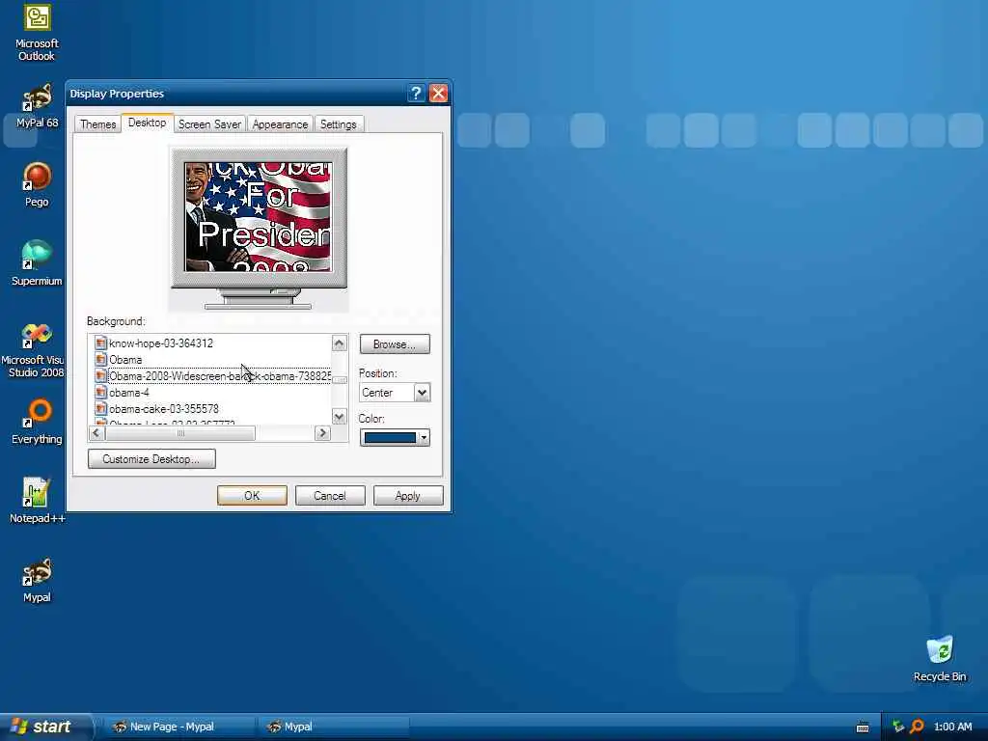
Task: Switch to the Themes tab
Action: 97,124
